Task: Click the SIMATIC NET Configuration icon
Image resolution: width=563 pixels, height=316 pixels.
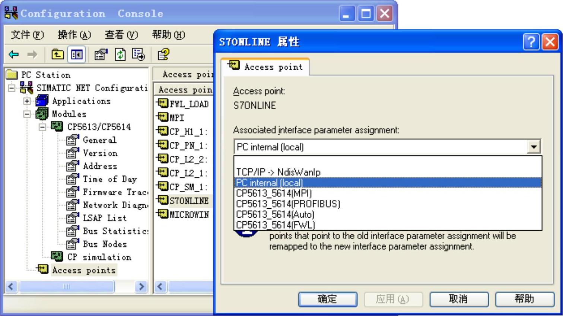Action: [26, 88]
